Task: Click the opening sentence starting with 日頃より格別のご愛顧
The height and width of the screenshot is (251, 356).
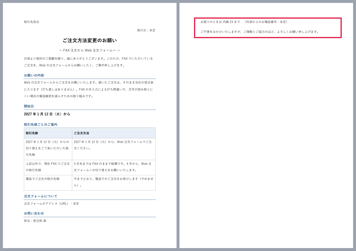Action: tap(89, 59)
